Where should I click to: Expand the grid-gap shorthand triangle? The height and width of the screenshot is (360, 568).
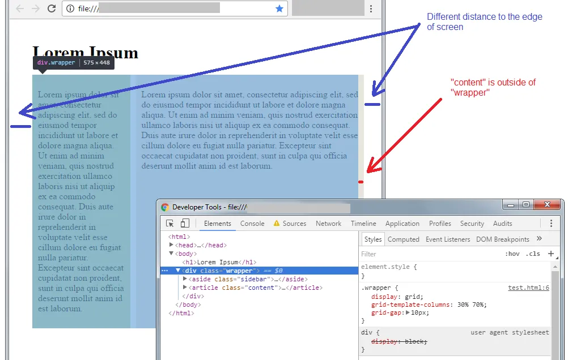point(408,312)
